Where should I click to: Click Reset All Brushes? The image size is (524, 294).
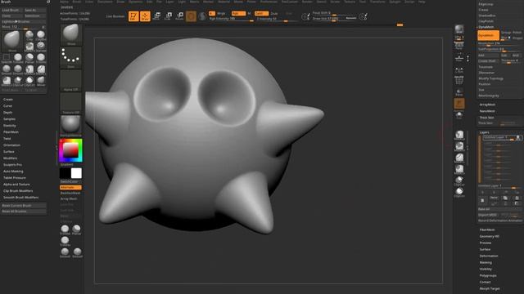(x=24, y=212)
